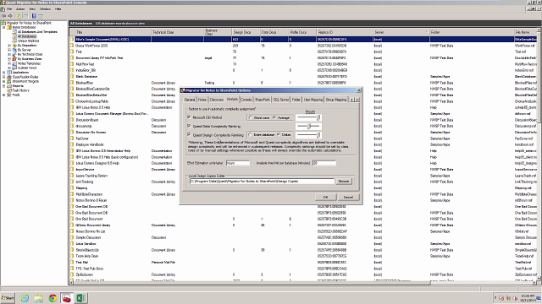This screenshot has width=542, height=304.
Task: Click Browse for Local Design Copies Folder
Action: [344, 182]
